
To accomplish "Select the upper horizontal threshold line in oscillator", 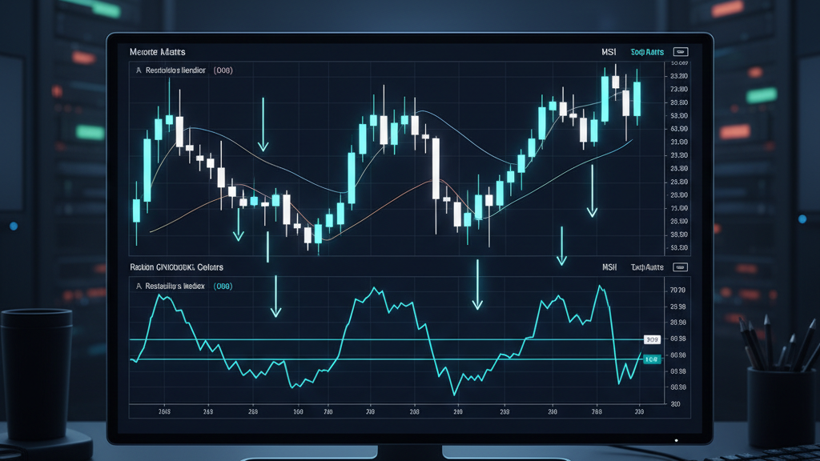I will click(x=384, y=340).
